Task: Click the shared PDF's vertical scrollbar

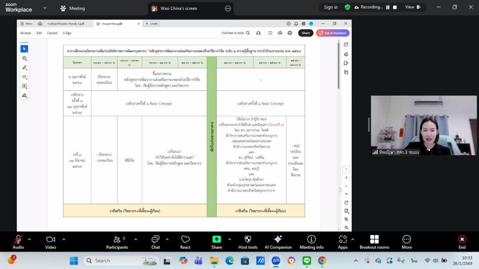Action: point(338,65)
